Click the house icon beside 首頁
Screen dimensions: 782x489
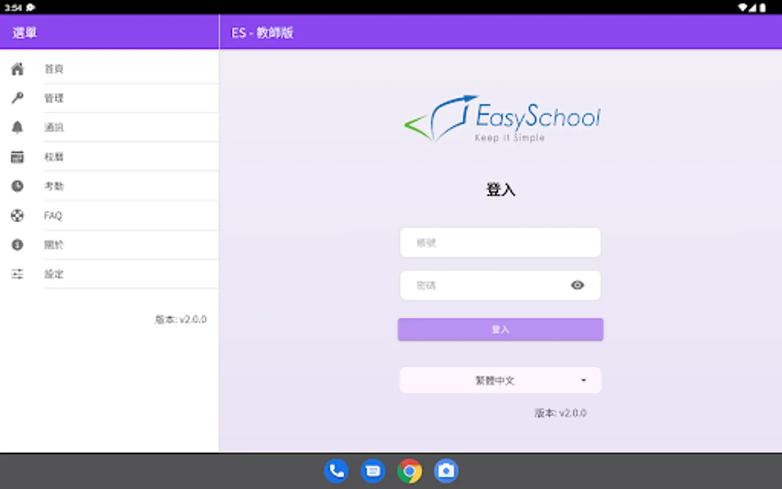[x=17, y=69]
